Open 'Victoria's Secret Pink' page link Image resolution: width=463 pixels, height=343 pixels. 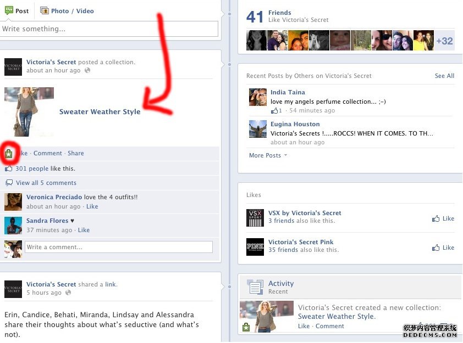301,242
